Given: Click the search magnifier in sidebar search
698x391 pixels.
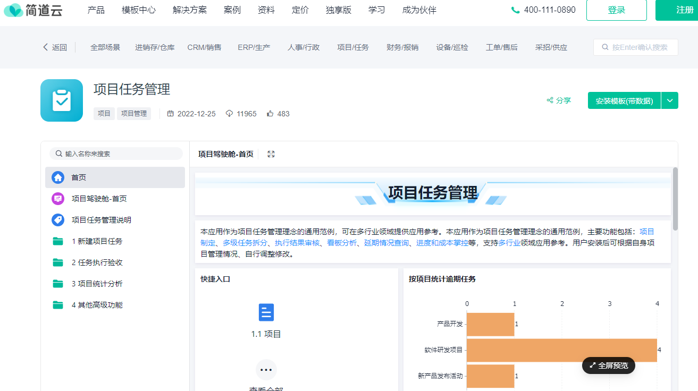Looking at the screenshot, I should click(58, 154).
